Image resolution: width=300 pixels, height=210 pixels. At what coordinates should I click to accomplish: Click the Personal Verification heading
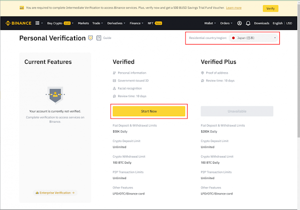point(52,38)
